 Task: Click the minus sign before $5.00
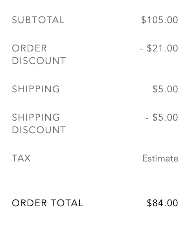point(147,118)
